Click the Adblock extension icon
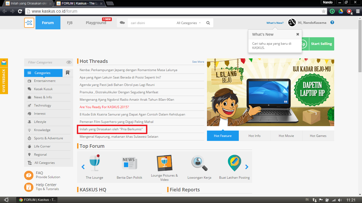362x203 pixels. pyautogui.click(x=350, y=11)
